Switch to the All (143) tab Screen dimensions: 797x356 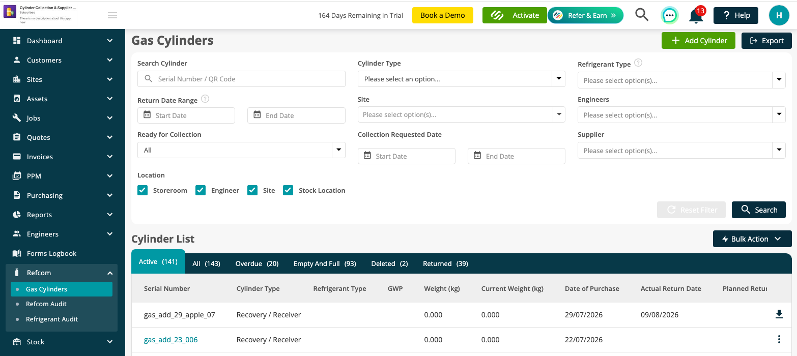click(x=206, y=263)
